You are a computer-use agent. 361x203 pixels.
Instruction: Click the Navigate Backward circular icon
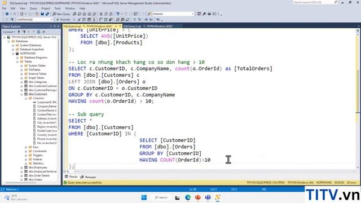[x=7, y=14]
